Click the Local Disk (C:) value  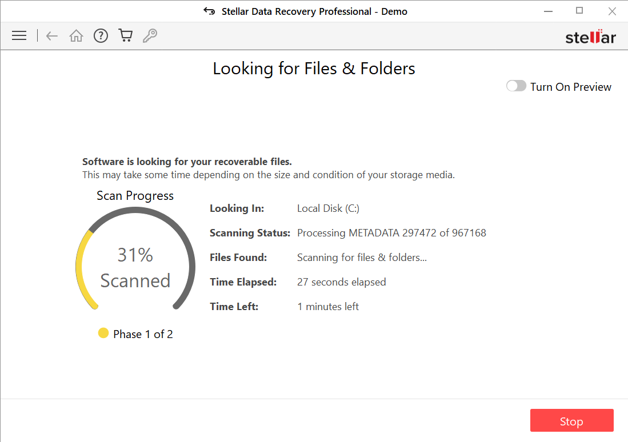click(328, 208)
